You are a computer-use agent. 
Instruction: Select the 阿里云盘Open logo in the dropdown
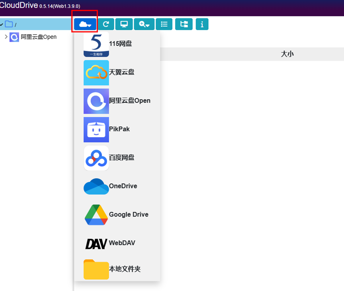click(x=96, y=101)
